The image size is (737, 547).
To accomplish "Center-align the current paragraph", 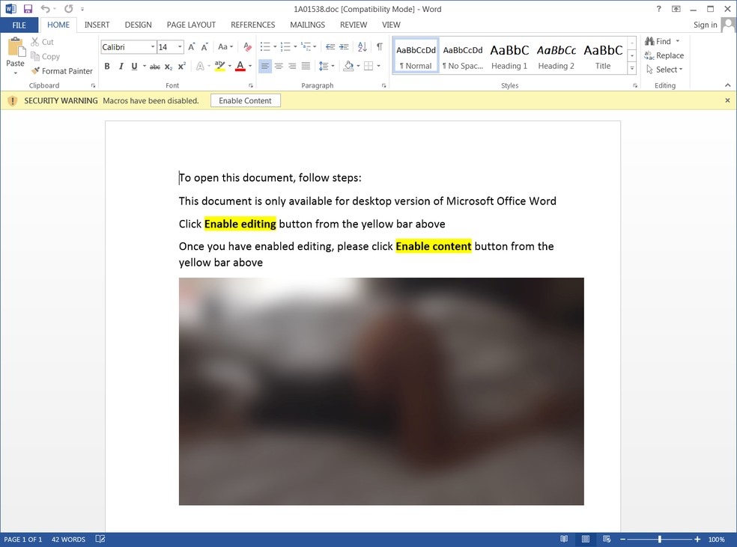I will (x=279, y=66).
